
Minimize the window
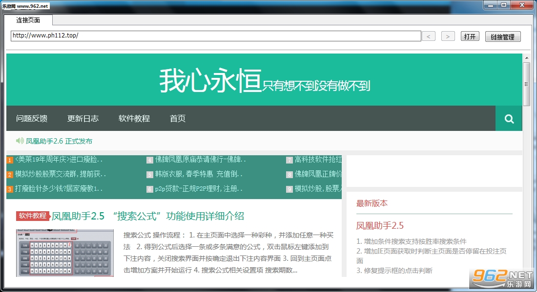(491, 5)
